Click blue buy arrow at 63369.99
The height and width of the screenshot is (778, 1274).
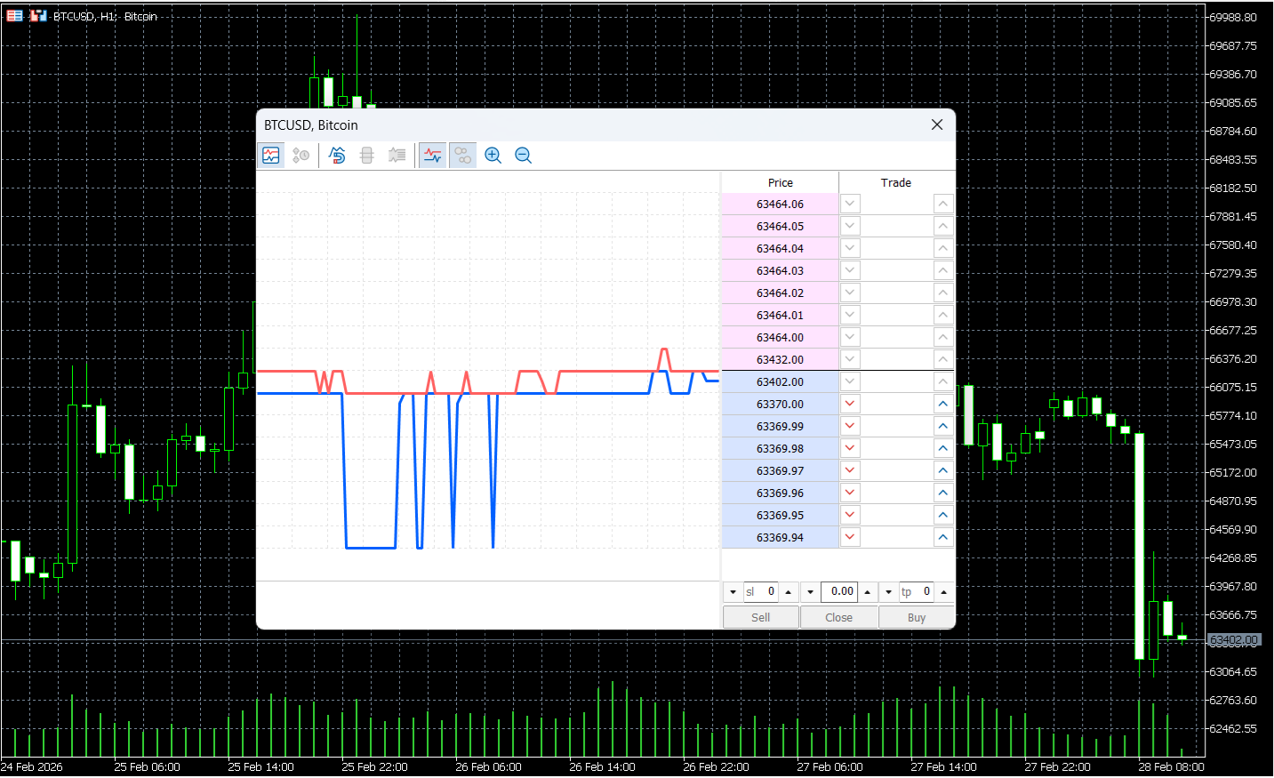click(943, 426)
